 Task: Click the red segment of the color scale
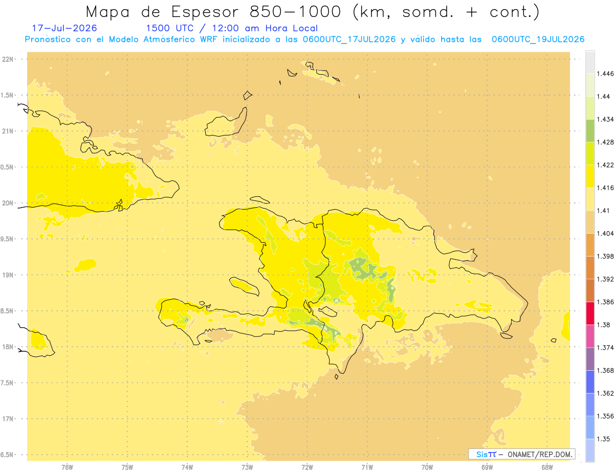590,313
